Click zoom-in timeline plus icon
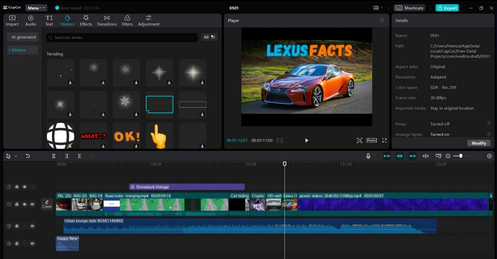 489,156
